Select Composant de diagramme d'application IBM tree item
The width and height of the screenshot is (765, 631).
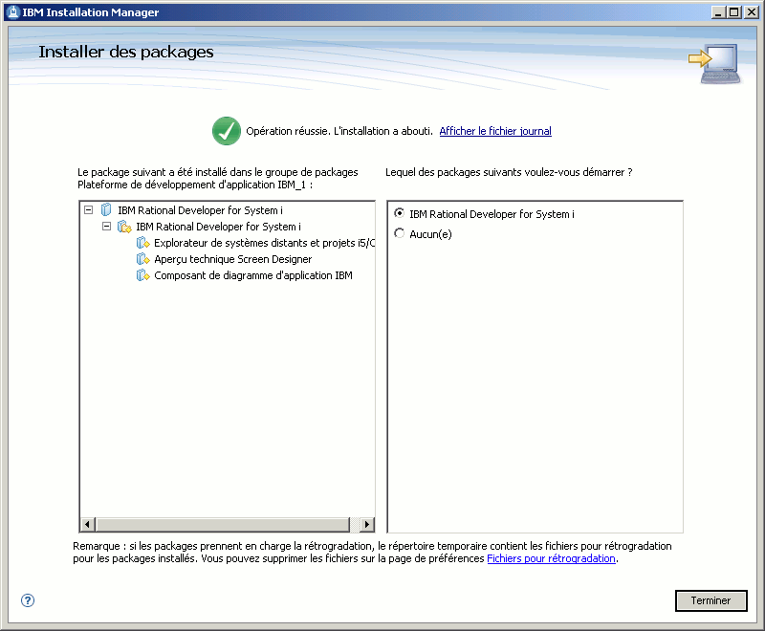(253, 275)
